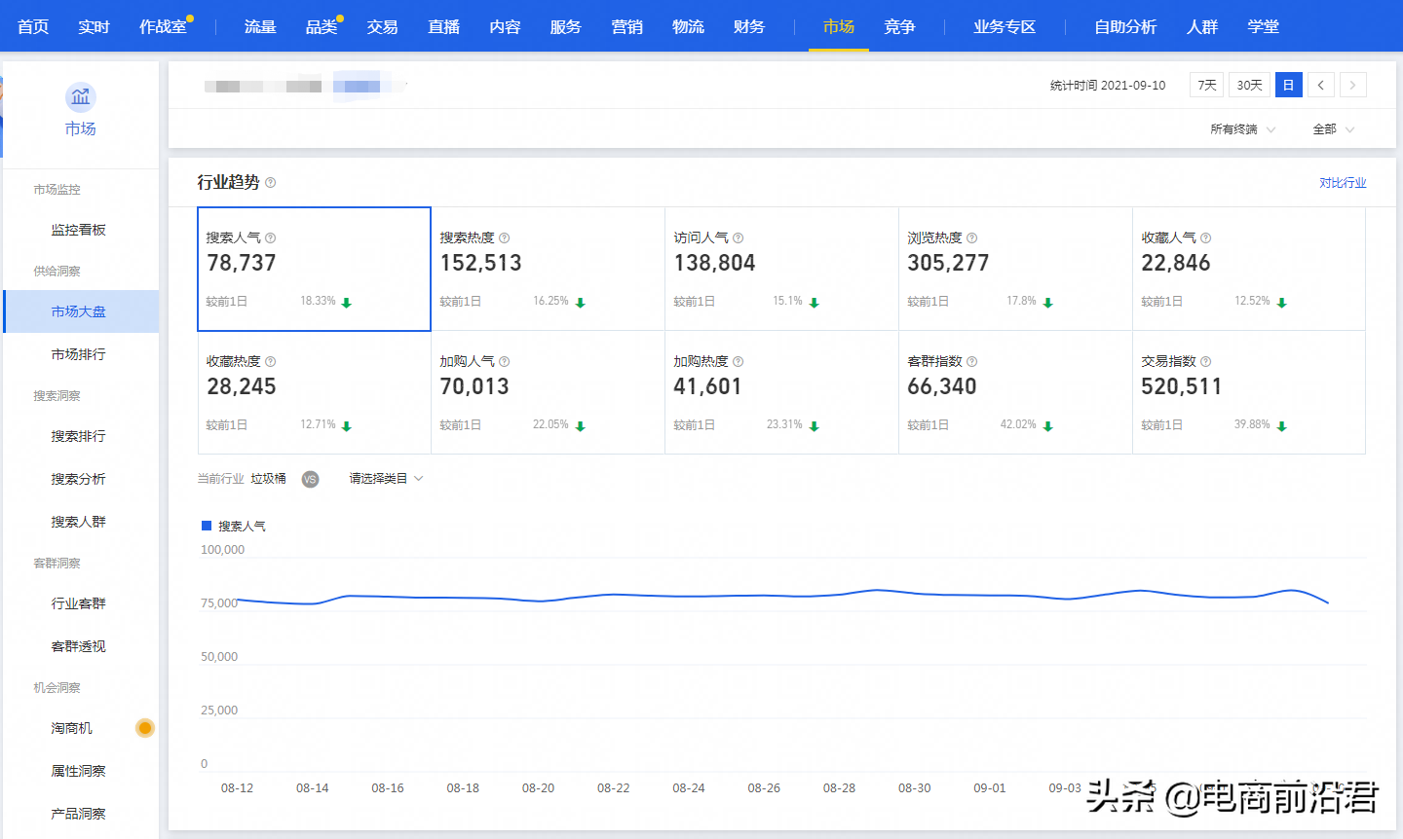Select the 收藏人气 metric card
The width and height of the screenshot is (1403, 839).
click(1249, 269)
